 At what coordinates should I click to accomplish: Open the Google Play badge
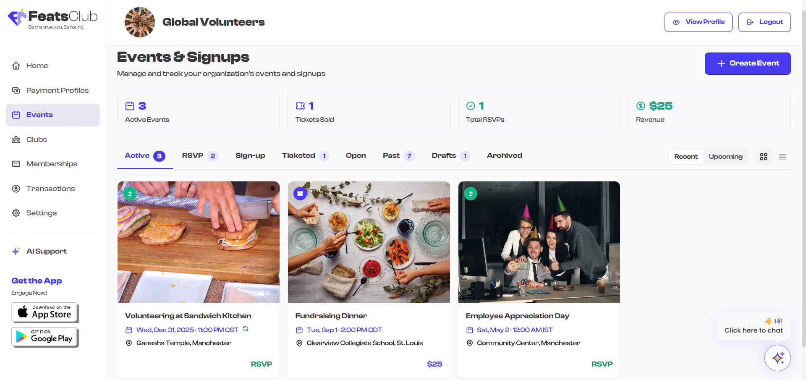click(x=45, y=337)
